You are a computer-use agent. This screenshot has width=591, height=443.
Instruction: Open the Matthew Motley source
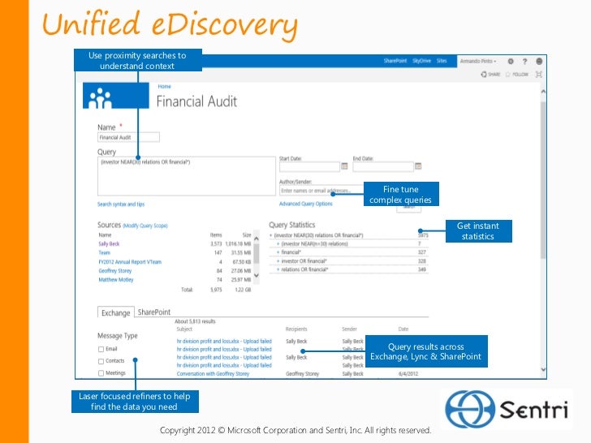116,279
